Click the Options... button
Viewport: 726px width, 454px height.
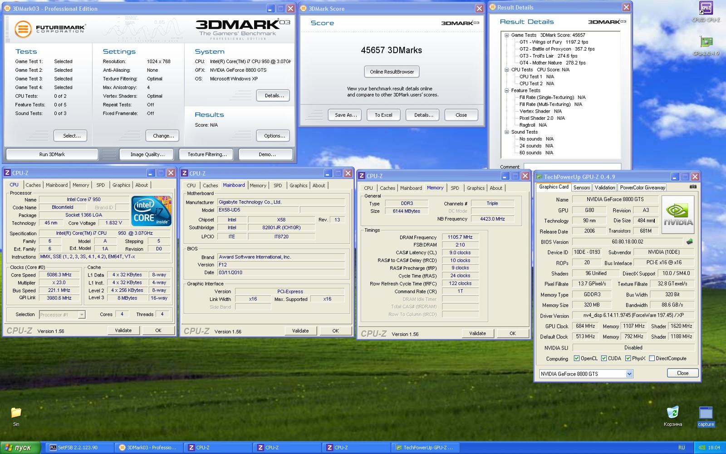(274, 136)
